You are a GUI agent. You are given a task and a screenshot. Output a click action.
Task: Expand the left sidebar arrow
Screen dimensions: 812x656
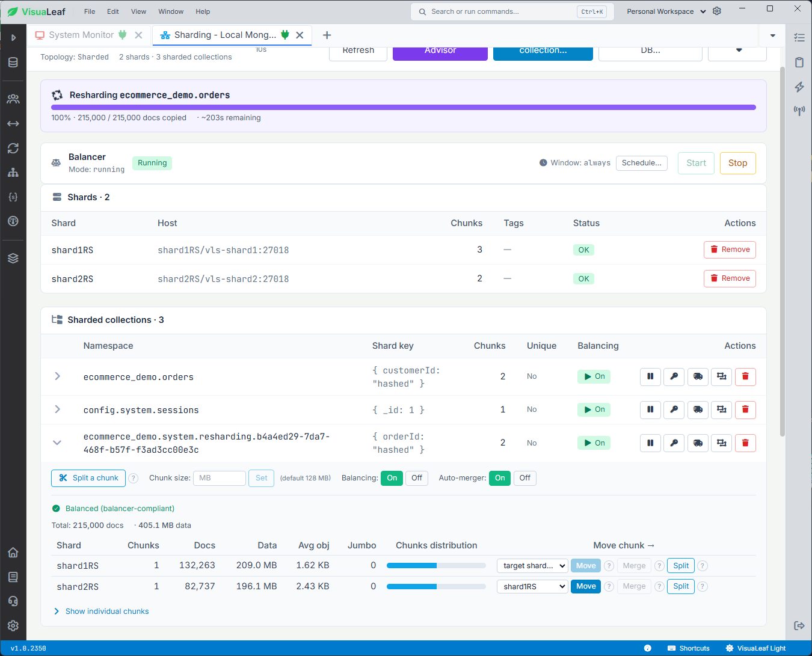pos(13,37)
